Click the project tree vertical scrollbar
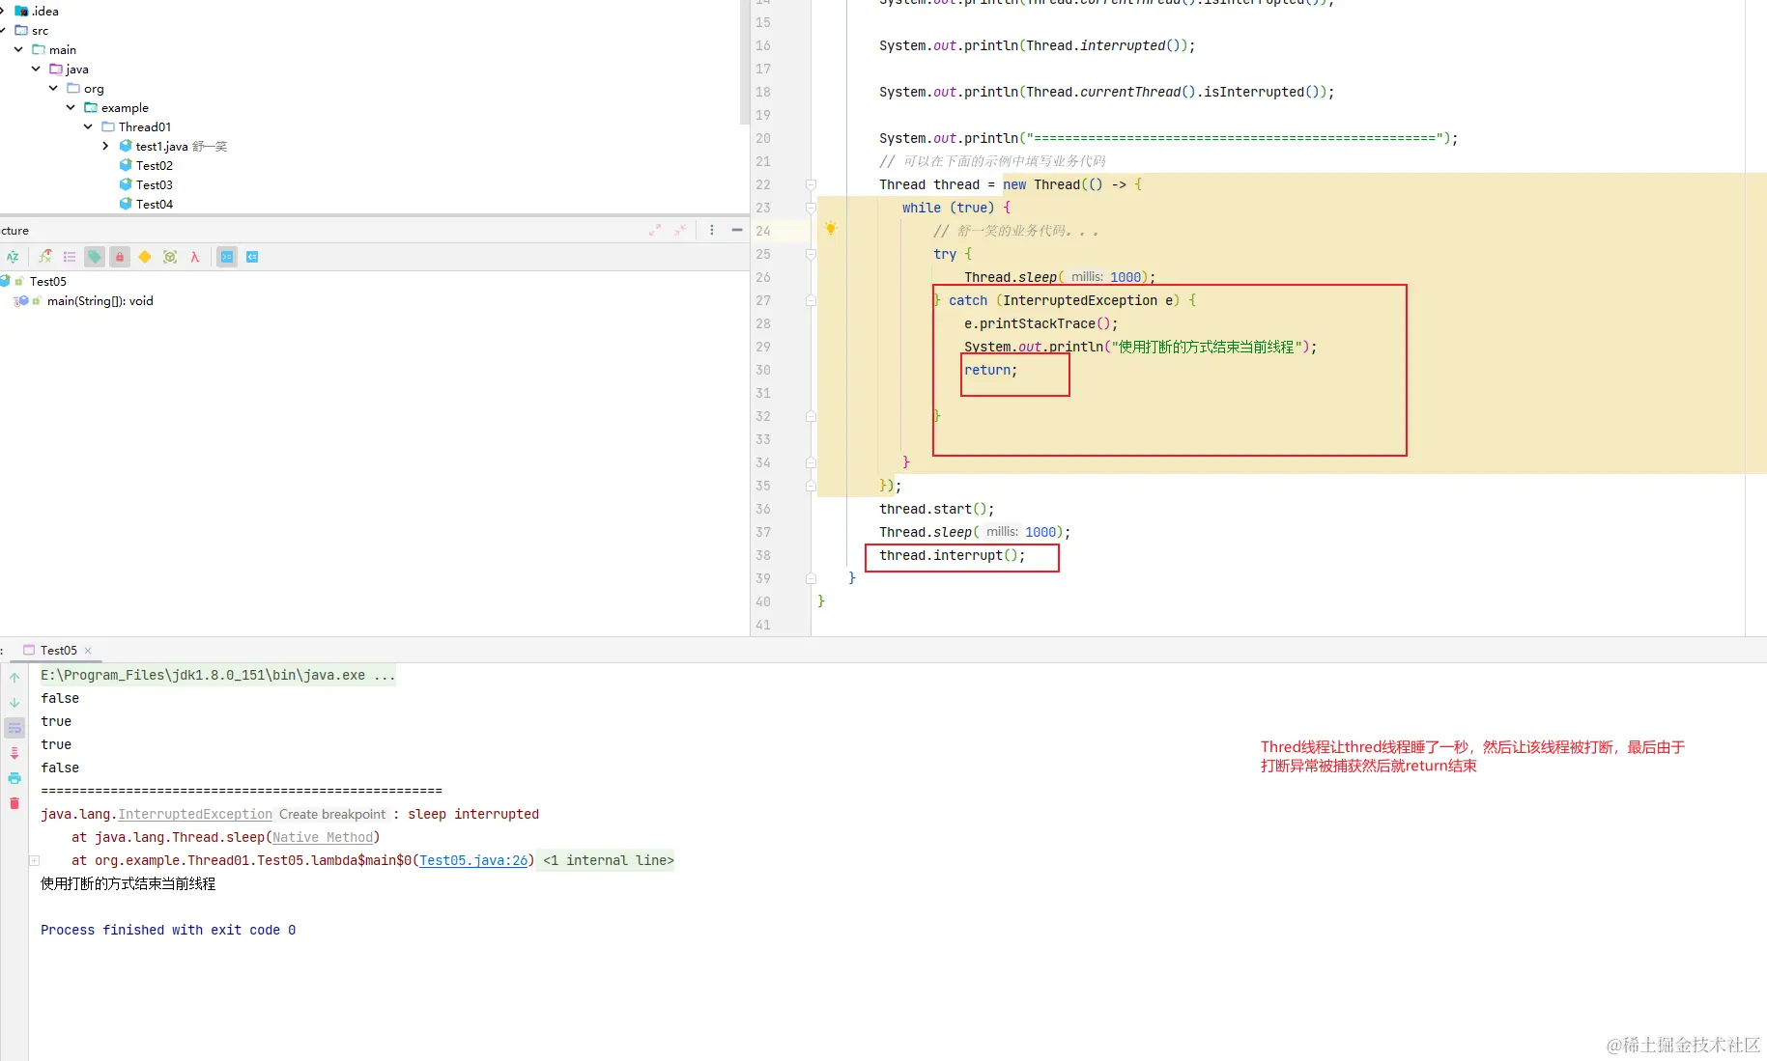Screen dimensions: 1767x1061 click(744, 62)
